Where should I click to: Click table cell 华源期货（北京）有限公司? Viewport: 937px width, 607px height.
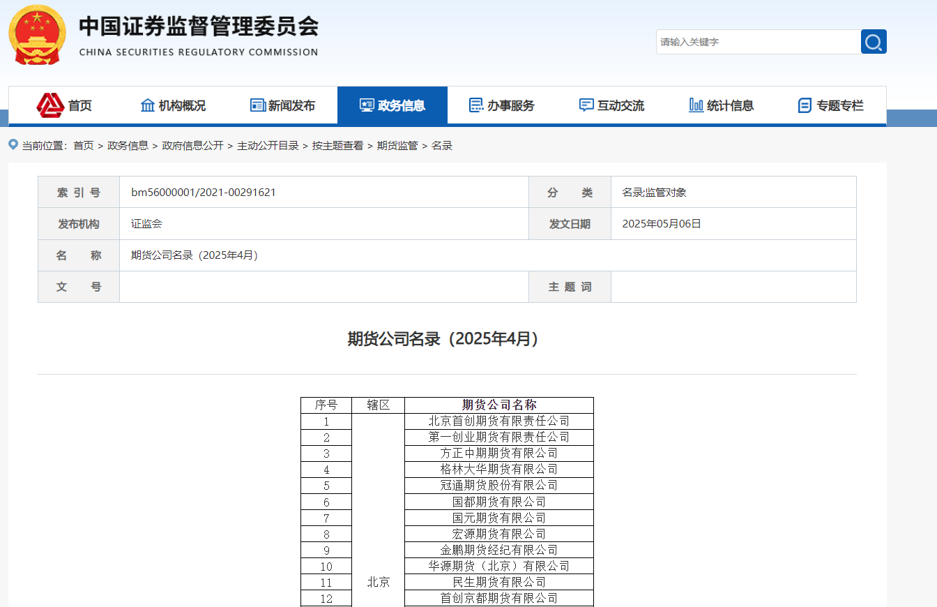(x=499, y=566)
